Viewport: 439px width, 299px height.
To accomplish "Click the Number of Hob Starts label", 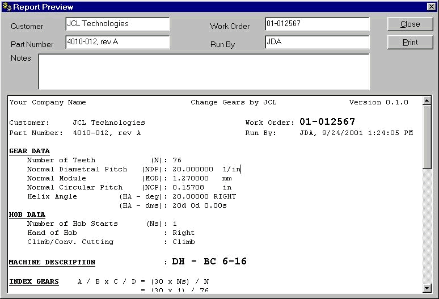I will click(73, 224).
